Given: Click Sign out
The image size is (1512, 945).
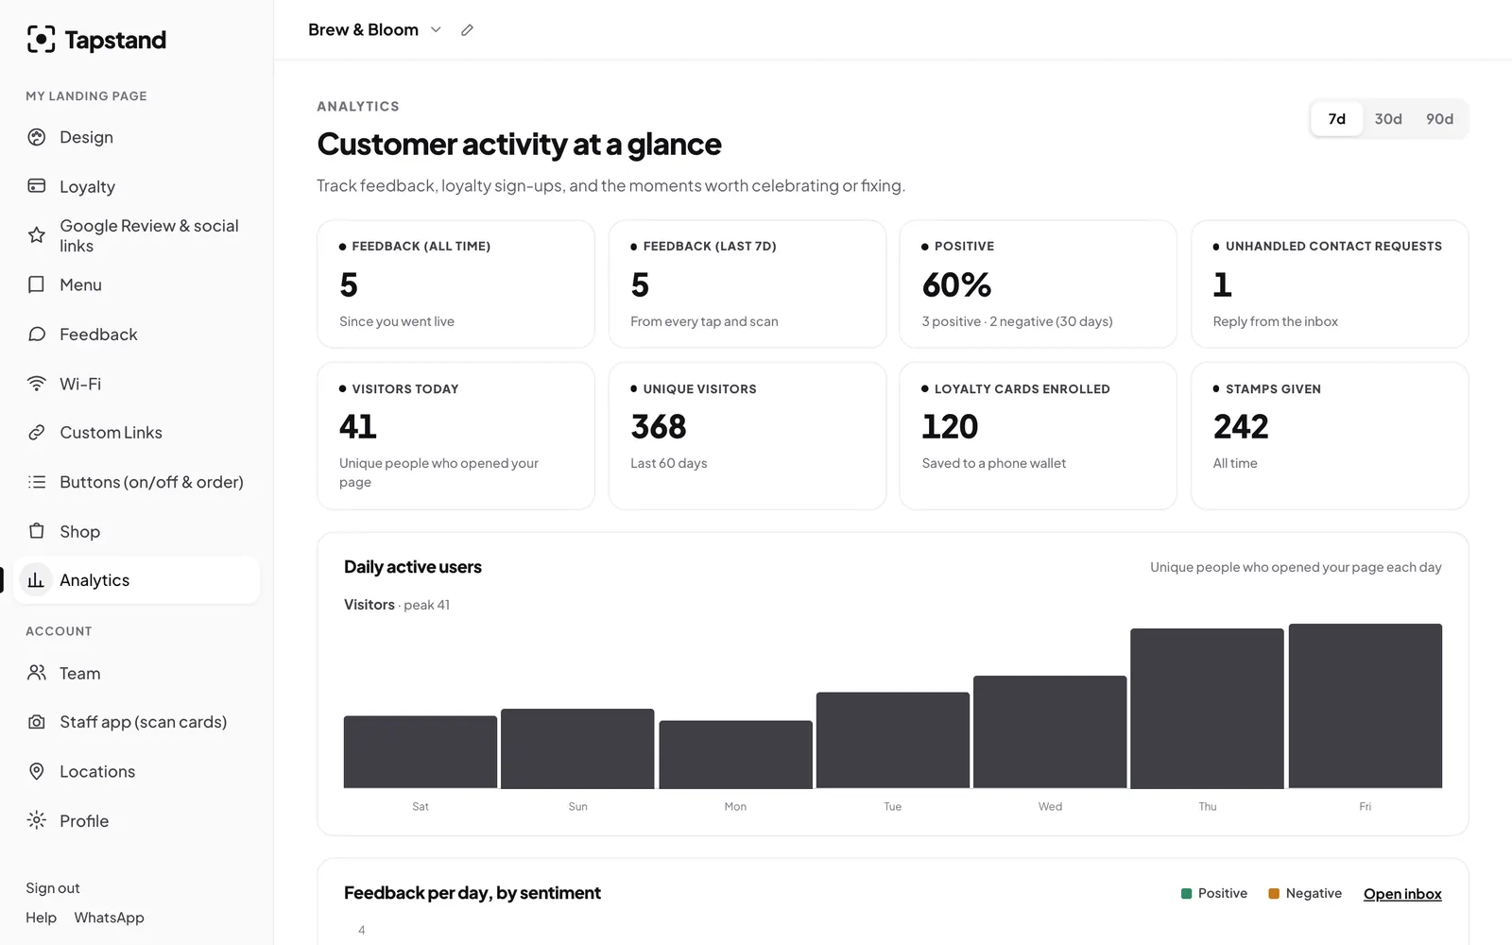Looking at the screenshot, I should point(53,888).
